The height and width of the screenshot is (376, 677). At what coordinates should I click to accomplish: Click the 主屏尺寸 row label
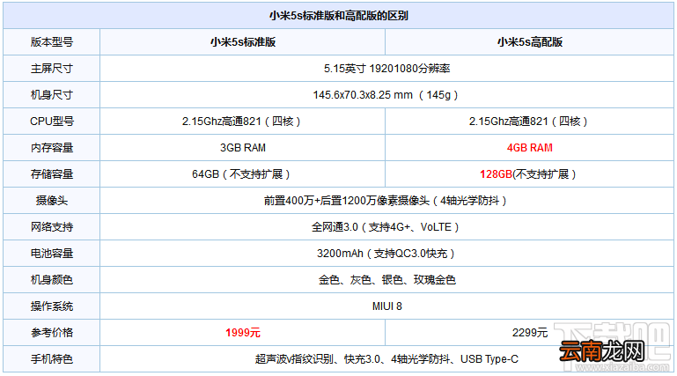(x=52, y=69)
